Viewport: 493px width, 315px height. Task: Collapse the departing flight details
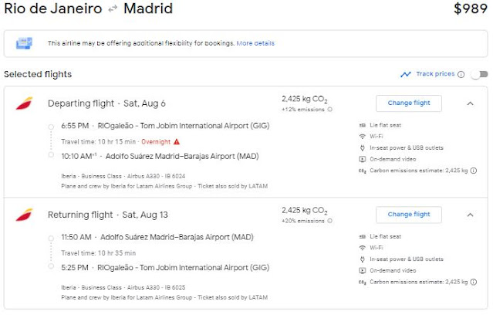tap(471, 103)
